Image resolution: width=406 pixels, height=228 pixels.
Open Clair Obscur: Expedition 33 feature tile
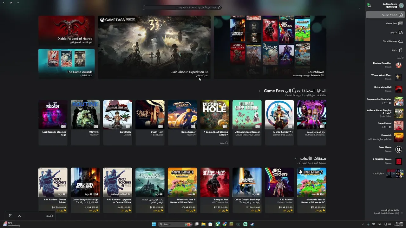pyautogui.click(x=154, y=47)
